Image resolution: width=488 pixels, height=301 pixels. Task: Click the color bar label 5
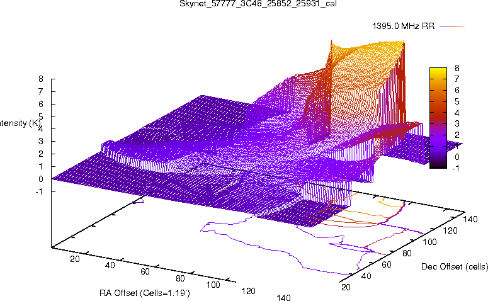tap(457, 102)
